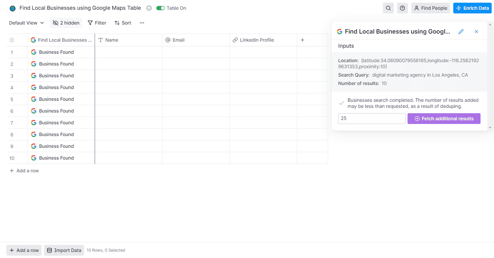The height and width of the screenshot is (258, 494).
Task: Click the link icon in LinkedIn Profile header
Action: pyautogui.click(x=235, y=40)
